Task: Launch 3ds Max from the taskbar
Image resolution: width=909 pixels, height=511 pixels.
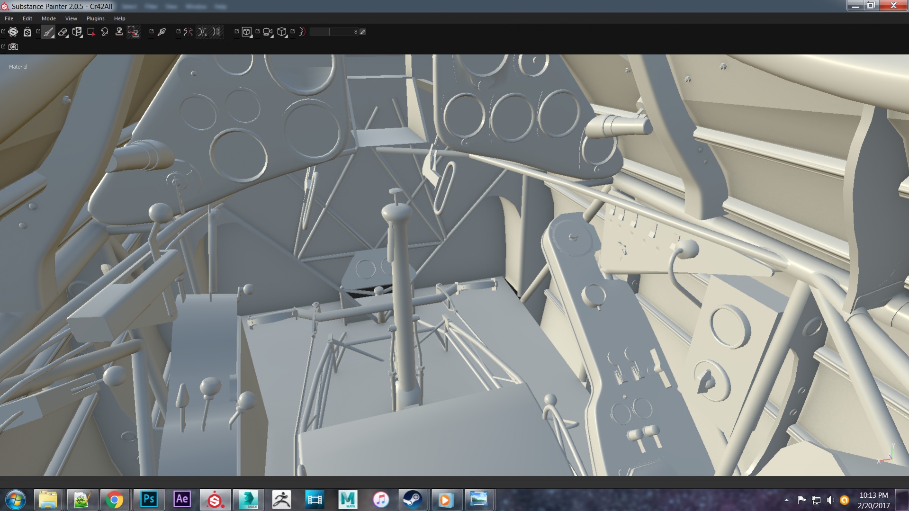Action: coord(249,500)
